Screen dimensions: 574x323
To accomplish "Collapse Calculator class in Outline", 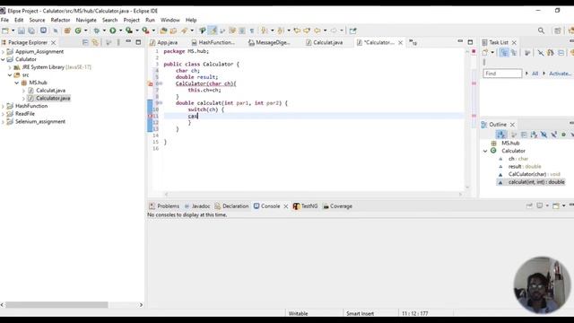I will click(485, 151).
